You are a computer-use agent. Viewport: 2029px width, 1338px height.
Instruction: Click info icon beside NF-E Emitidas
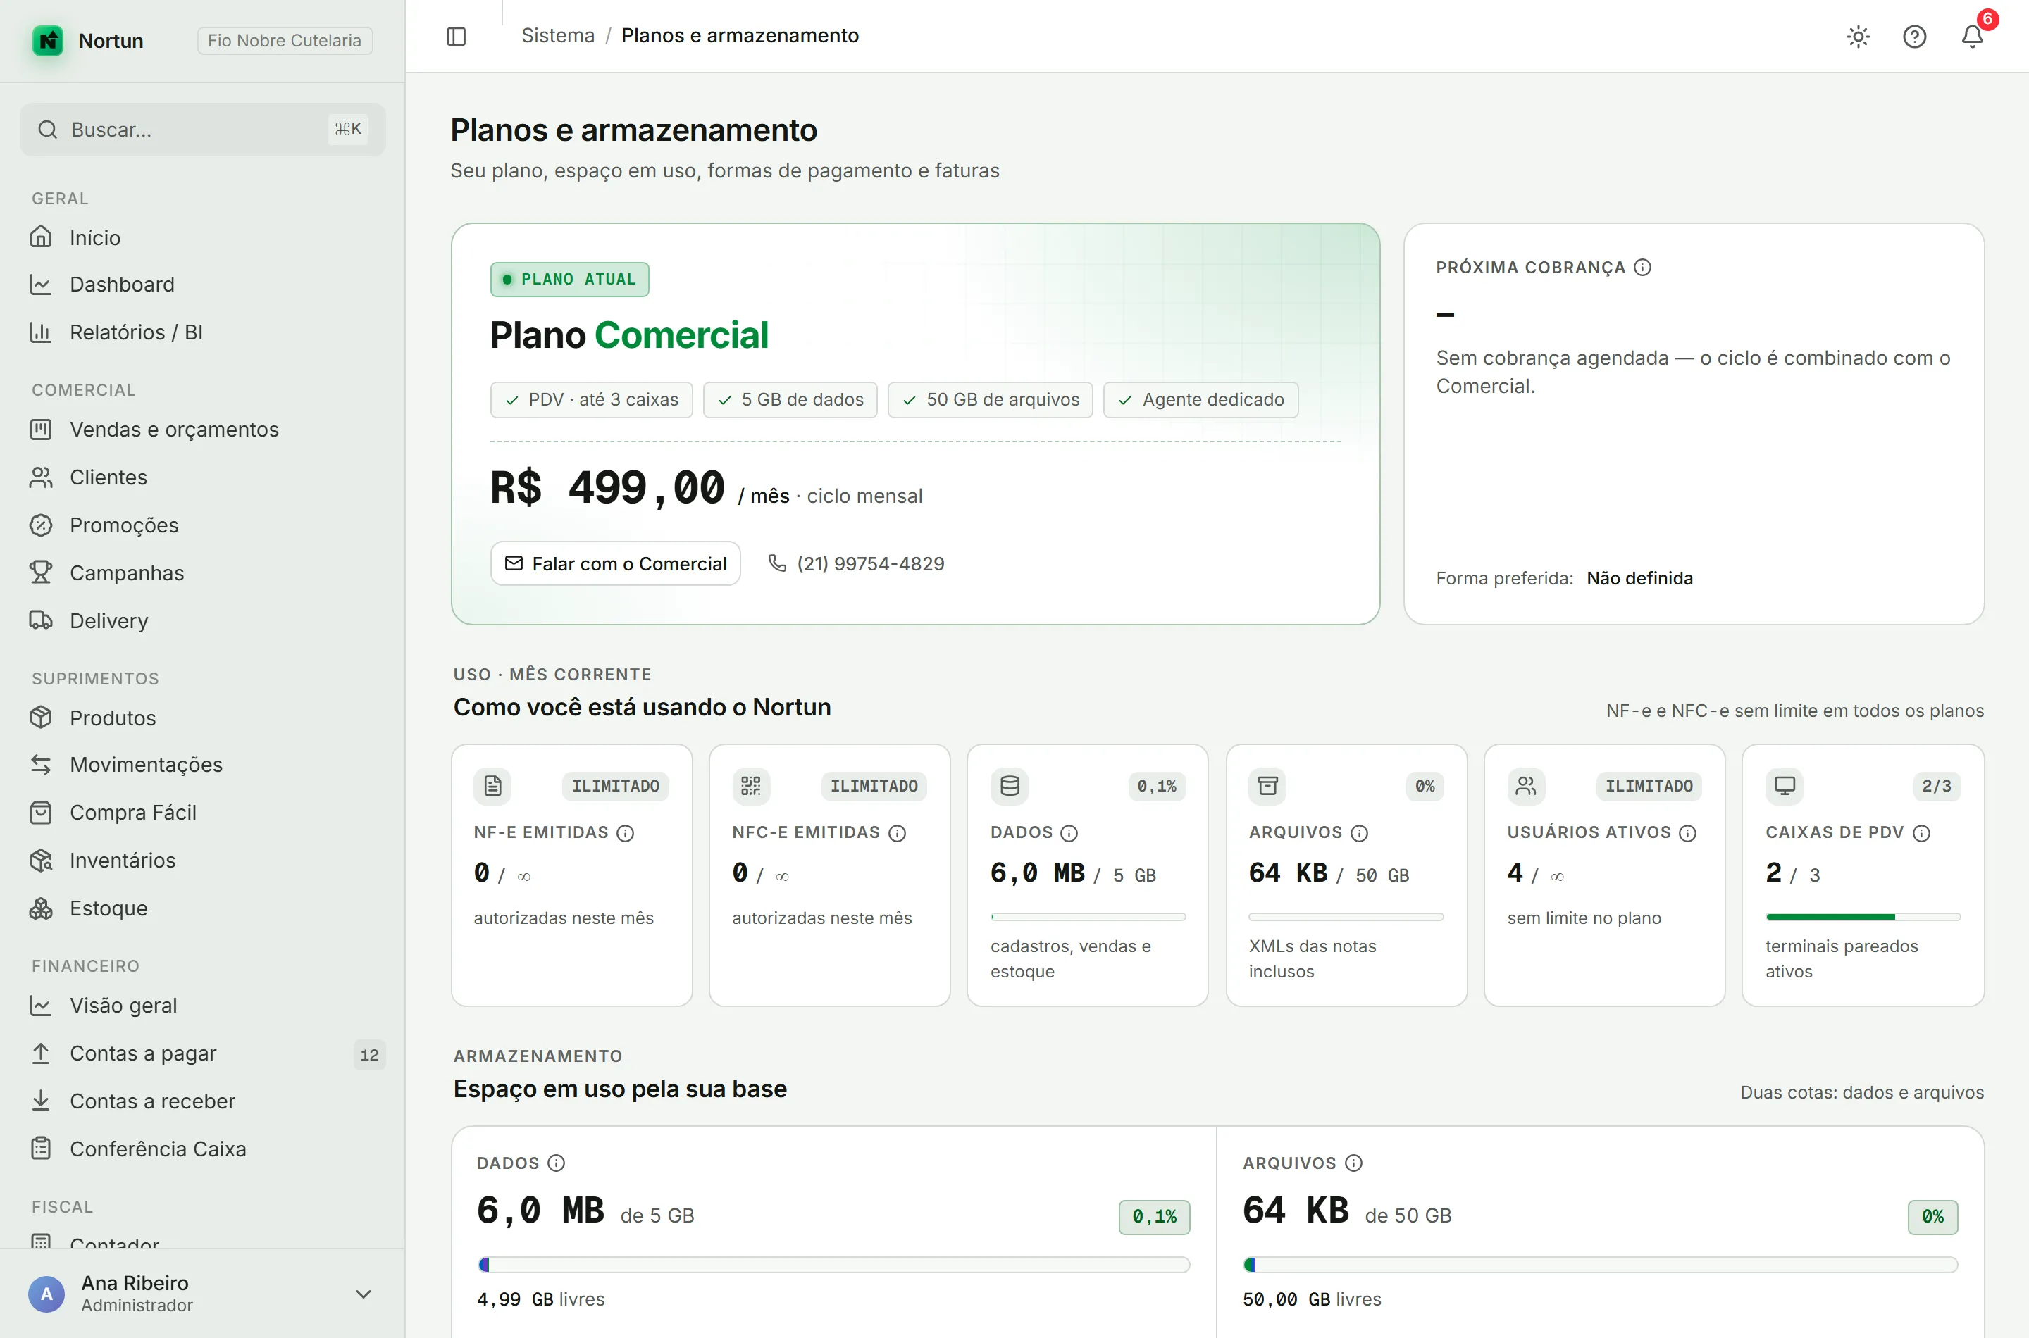click(626, 833)
